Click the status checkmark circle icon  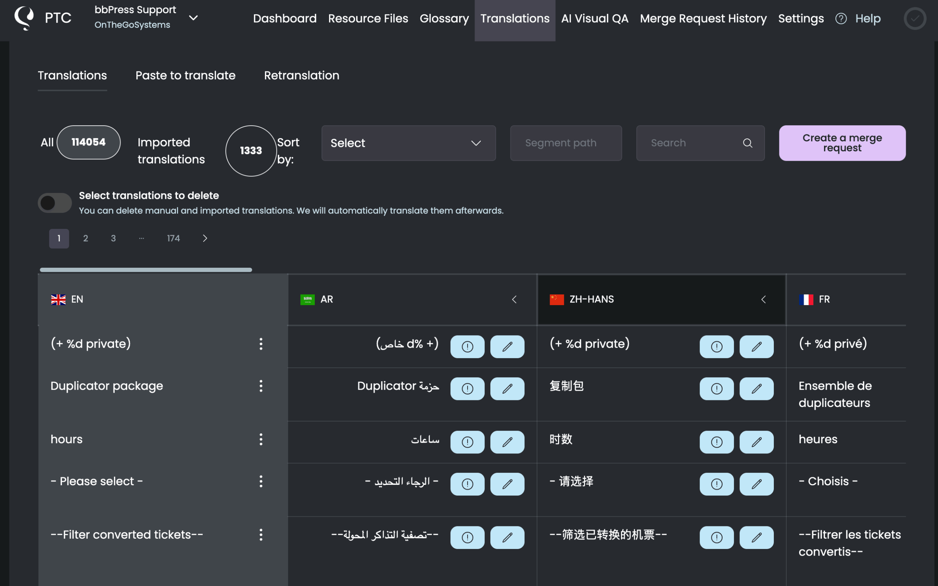point(915,18)
